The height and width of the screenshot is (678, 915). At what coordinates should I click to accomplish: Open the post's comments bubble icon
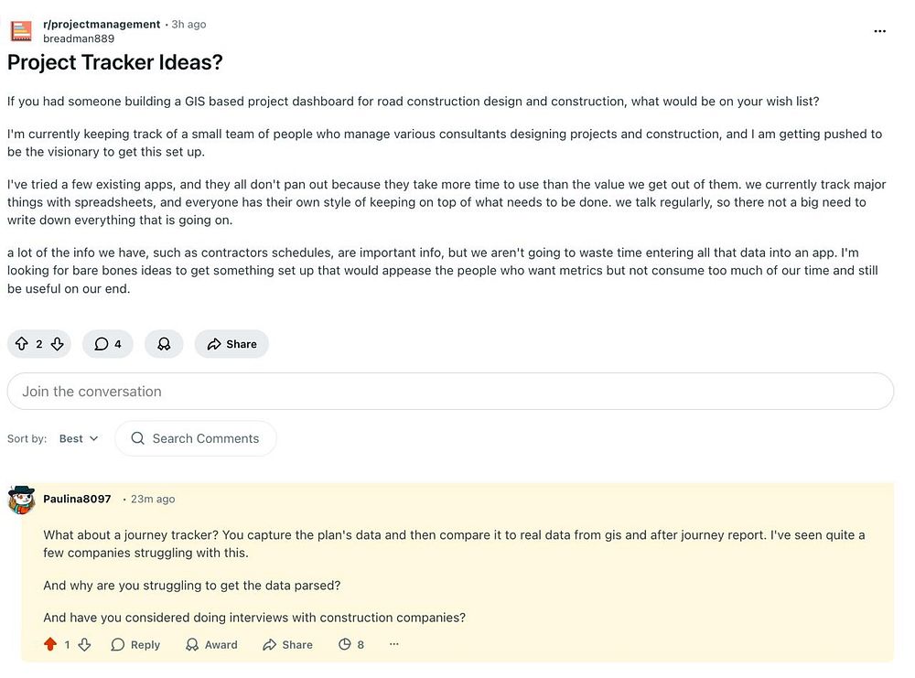tap(102, 344)
